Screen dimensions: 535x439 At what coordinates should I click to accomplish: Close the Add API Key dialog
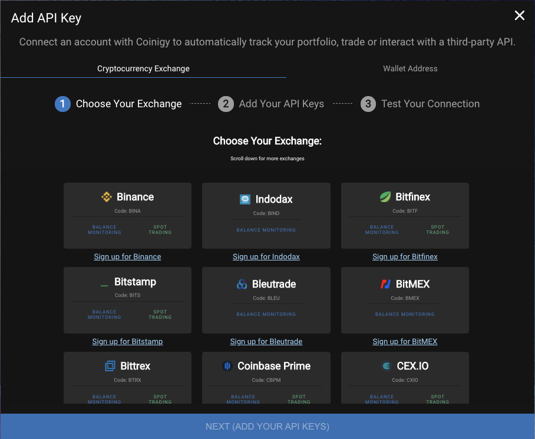(519, 15)
